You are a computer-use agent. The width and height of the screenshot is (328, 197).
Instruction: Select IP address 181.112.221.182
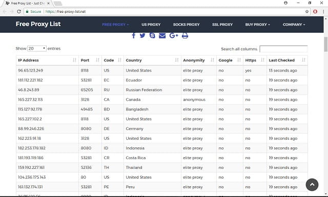30,80
